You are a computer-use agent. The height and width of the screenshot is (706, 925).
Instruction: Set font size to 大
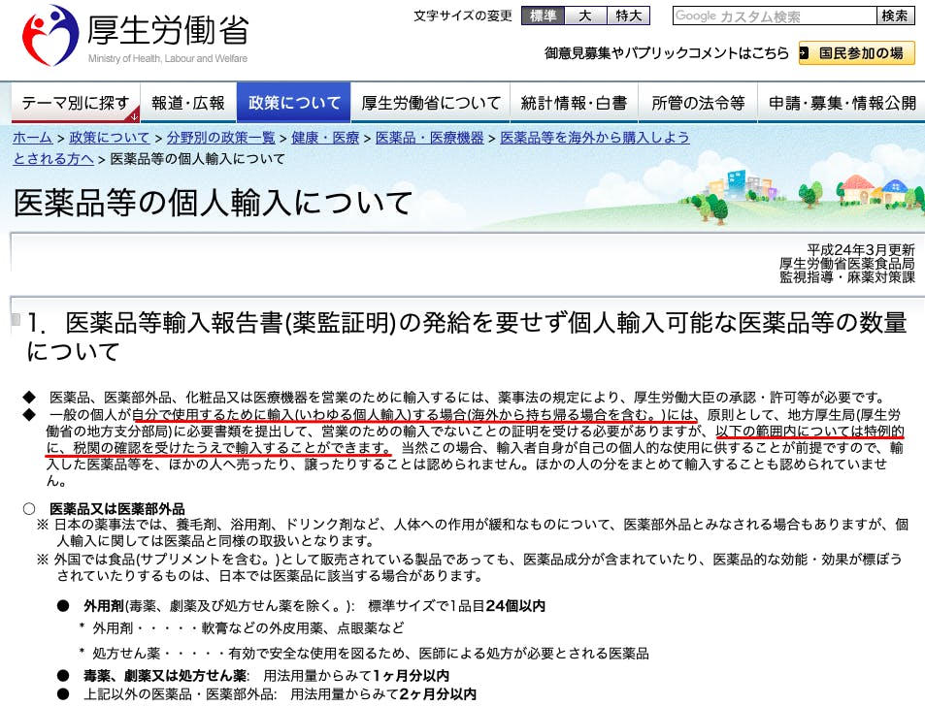tap(585, 16)
